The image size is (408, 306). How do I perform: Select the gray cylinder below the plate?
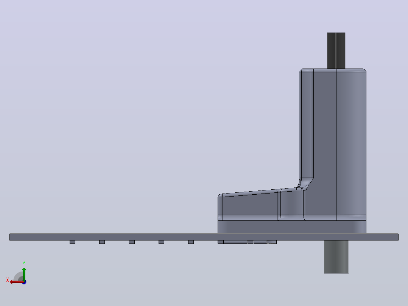pyautogui.click(x=336, y=256)
